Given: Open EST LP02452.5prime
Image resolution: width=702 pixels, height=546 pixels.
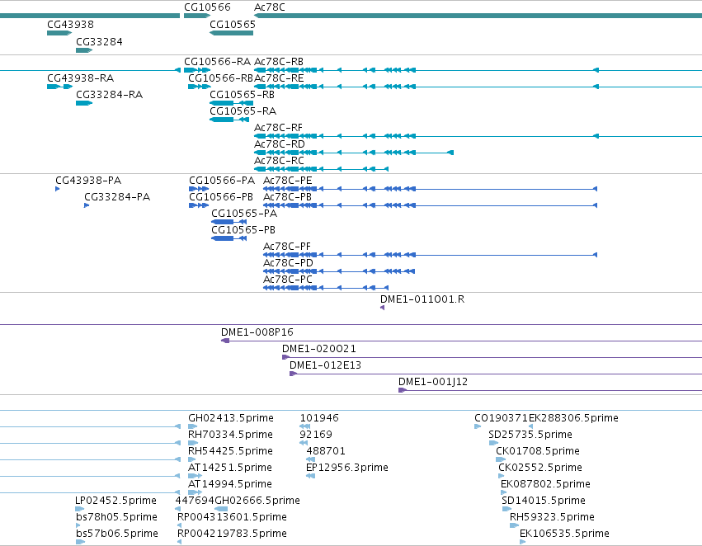Looking at the screenshot, I should 115,501.
